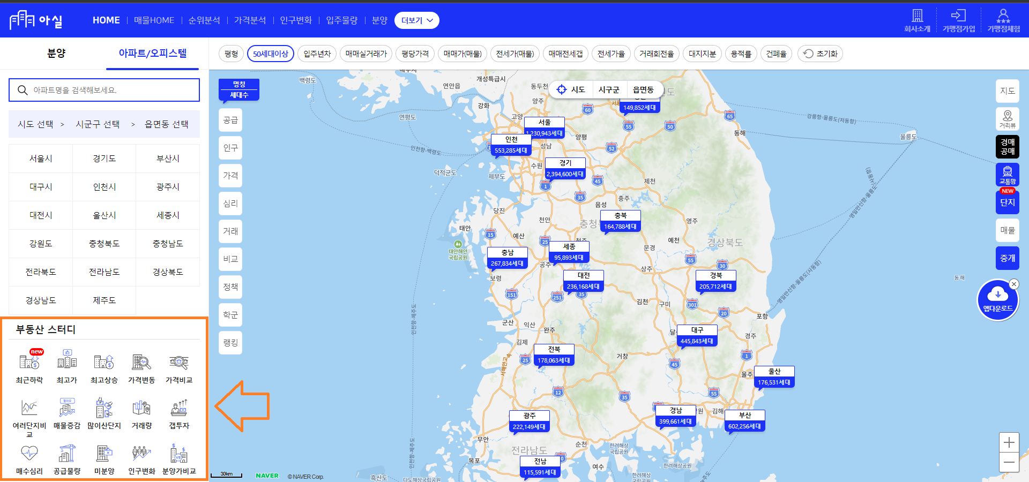Open the 최근하락 study icon
Viewport: 1029px width, 482px height.
pyautogui.click(x=29, y=362)
